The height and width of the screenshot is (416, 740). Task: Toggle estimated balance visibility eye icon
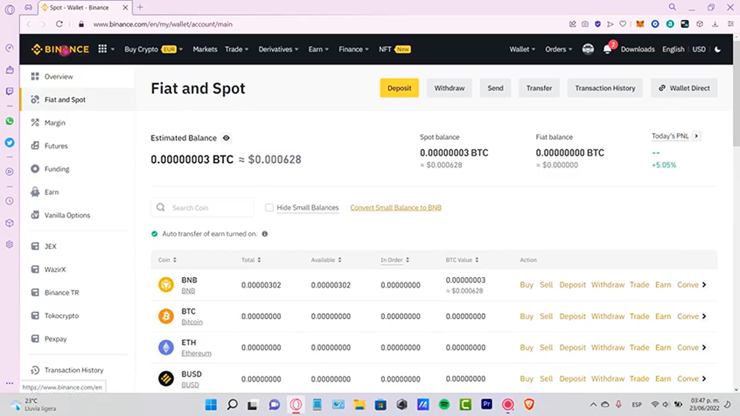pos(226,138)
